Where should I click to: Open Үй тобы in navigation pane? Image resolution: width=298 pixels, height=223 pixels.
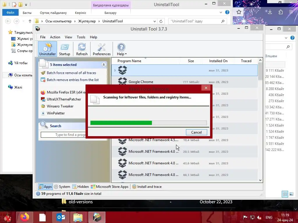[x=21, y=63]
